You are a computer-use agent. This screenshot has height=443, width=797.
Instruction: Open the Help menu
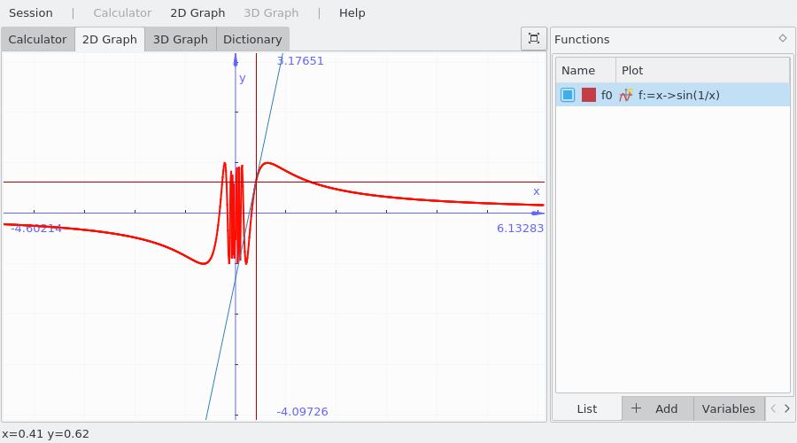pyautogui.click(x=352, y=13)
